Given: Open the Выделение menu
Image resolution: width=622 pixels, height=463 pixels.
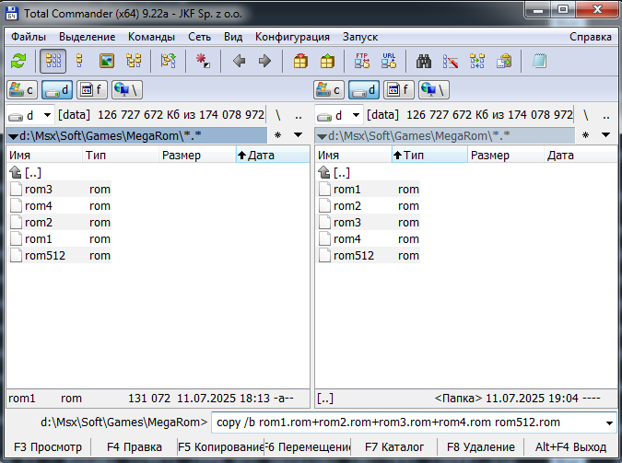Looking at the screenshot, I should tap(87, 37).
